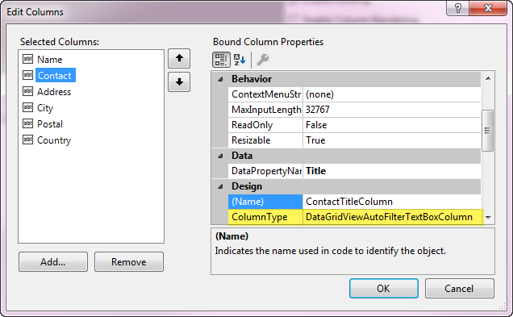513x317 pixels.
Task: Move selected column up with arrow
Action: click(x=179, y=59)
